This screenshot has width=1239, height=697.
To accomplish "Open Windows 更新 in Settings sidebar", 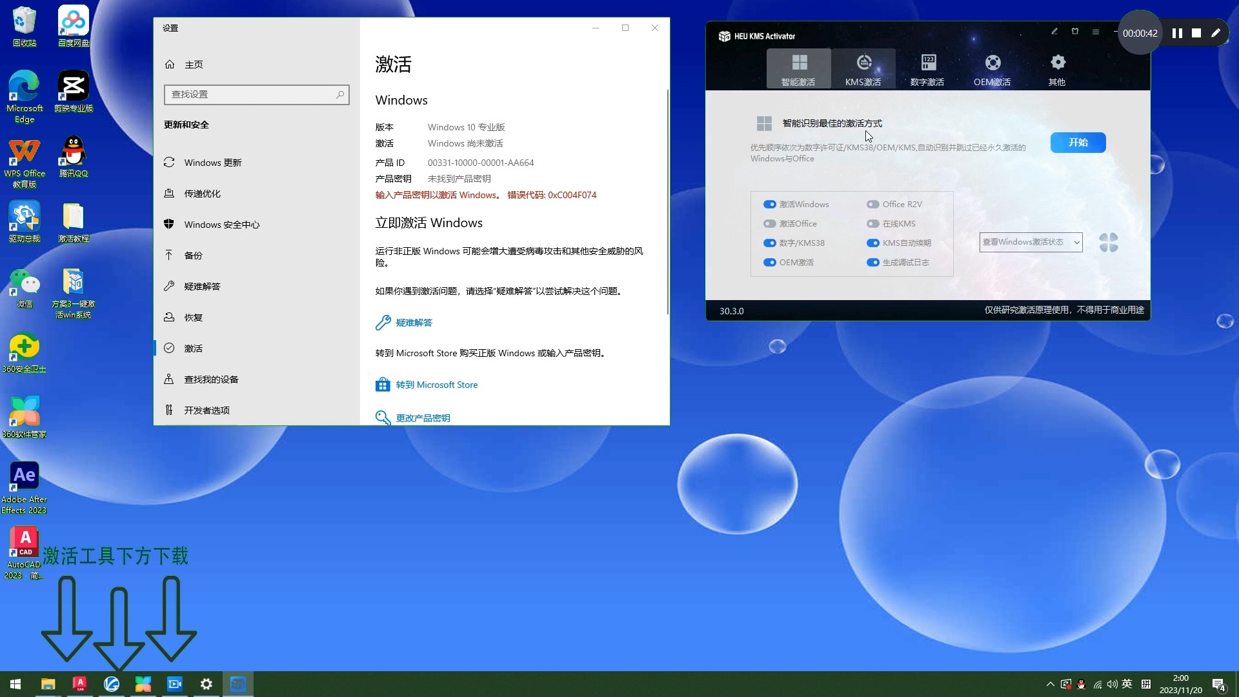I will tap(256, 163).
